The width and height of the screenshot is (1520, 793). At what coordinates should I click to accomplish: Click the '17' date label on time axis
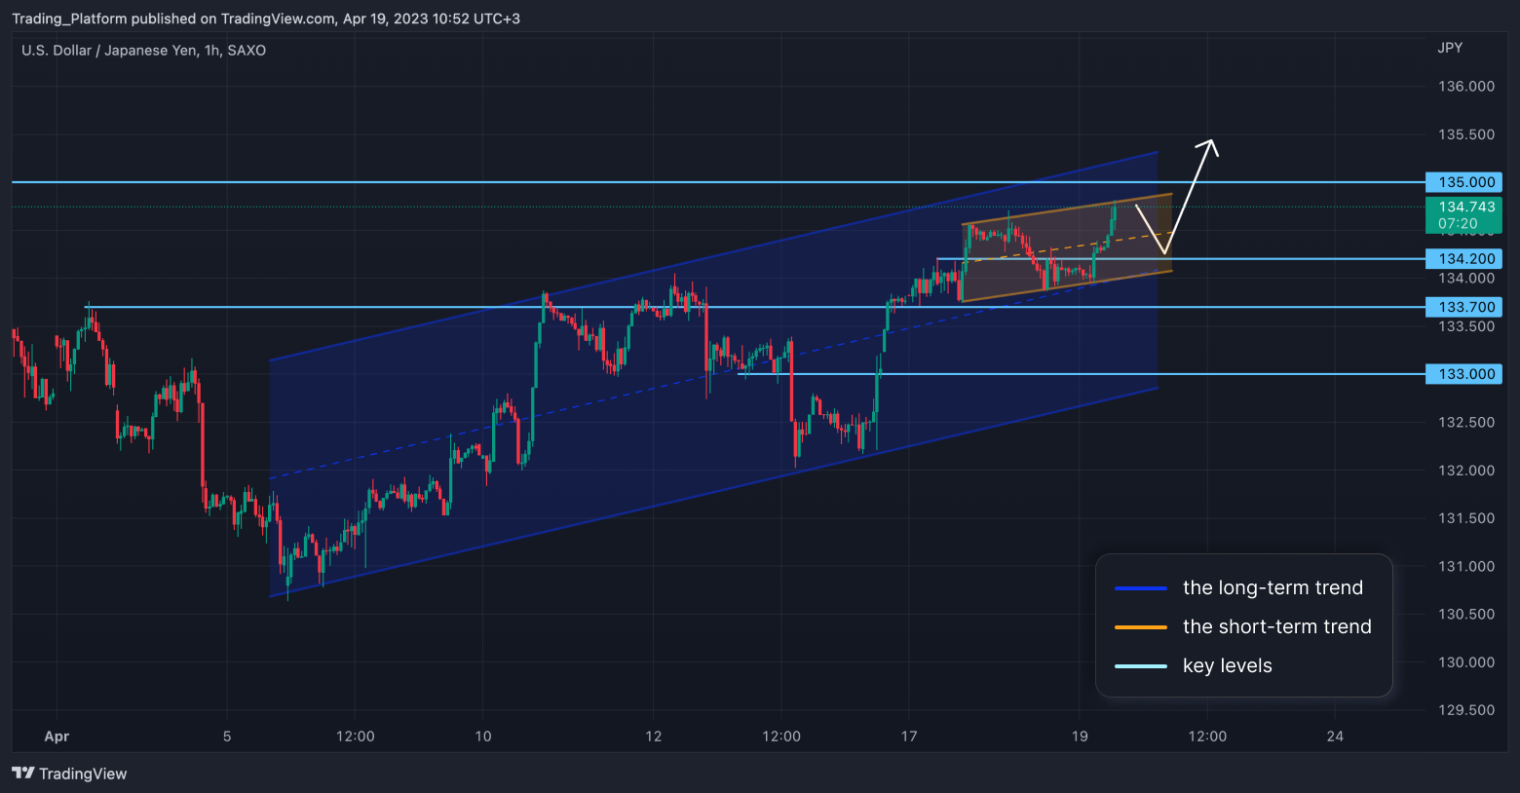click(909, 736)
